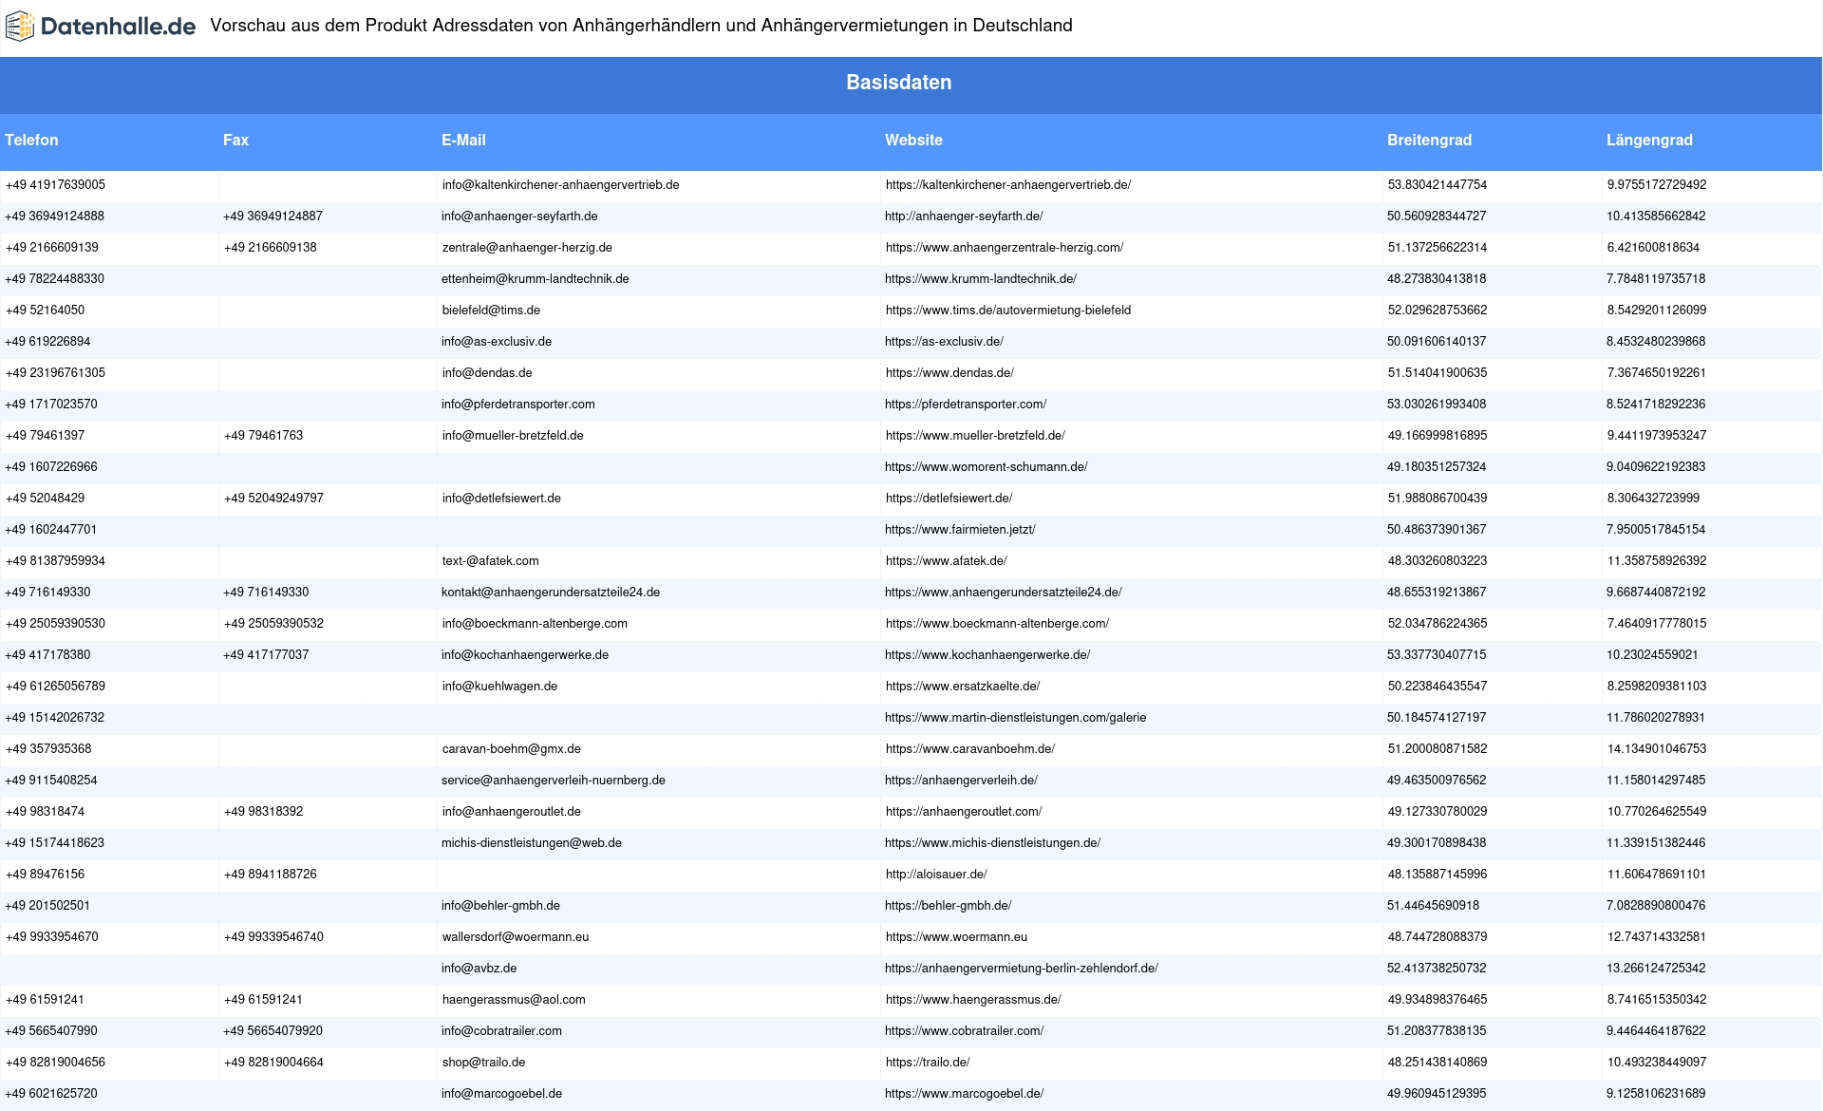Select email info@mueller-bretzfeld.de
This screenshot has width=1823, height=1111.
[513, 436]
